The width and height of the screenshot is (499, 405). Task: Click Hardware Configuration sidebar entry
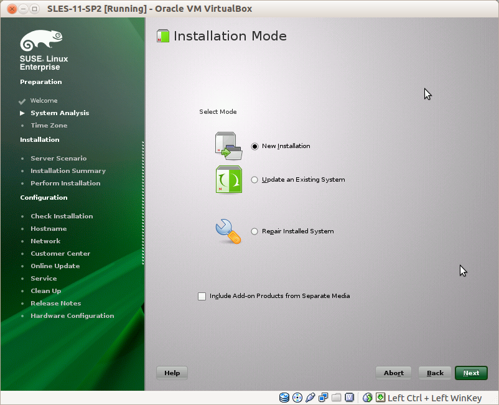72,315
